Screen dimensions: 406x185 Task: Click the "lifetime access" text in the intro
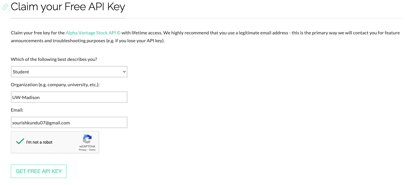[x=147, y=33]
